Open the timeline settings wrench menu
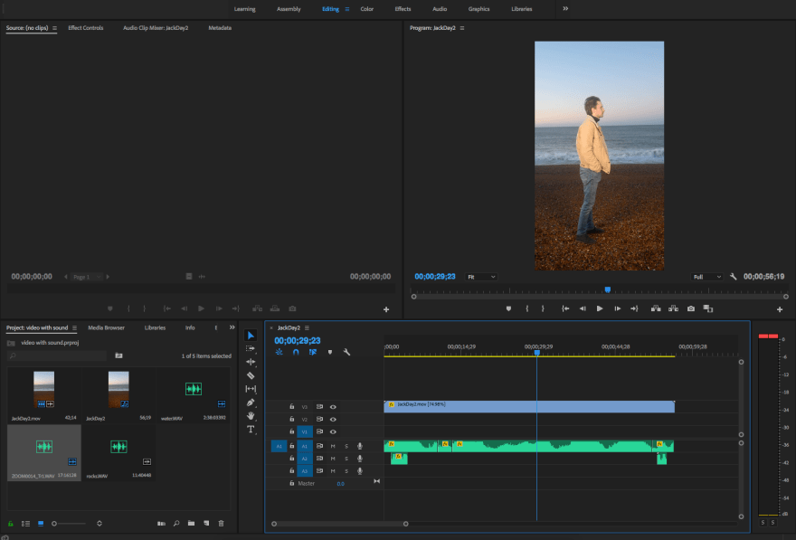The width and height of the screenshot is (796, 540). pos(346,352)
